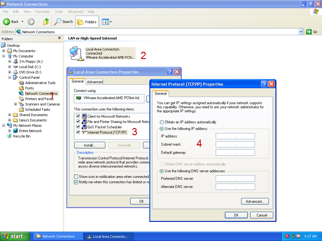This screenshot has width=322, height=241.
Task: Click OK in TCP/IP Properties dialog
Action: (x=236, y=215)
